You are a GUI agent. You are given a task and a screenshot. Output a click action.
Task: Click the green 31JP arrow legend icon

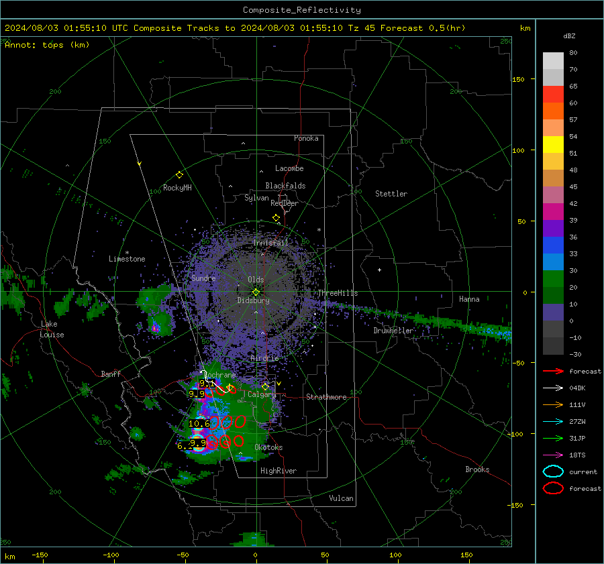click(x=553, y=438)
